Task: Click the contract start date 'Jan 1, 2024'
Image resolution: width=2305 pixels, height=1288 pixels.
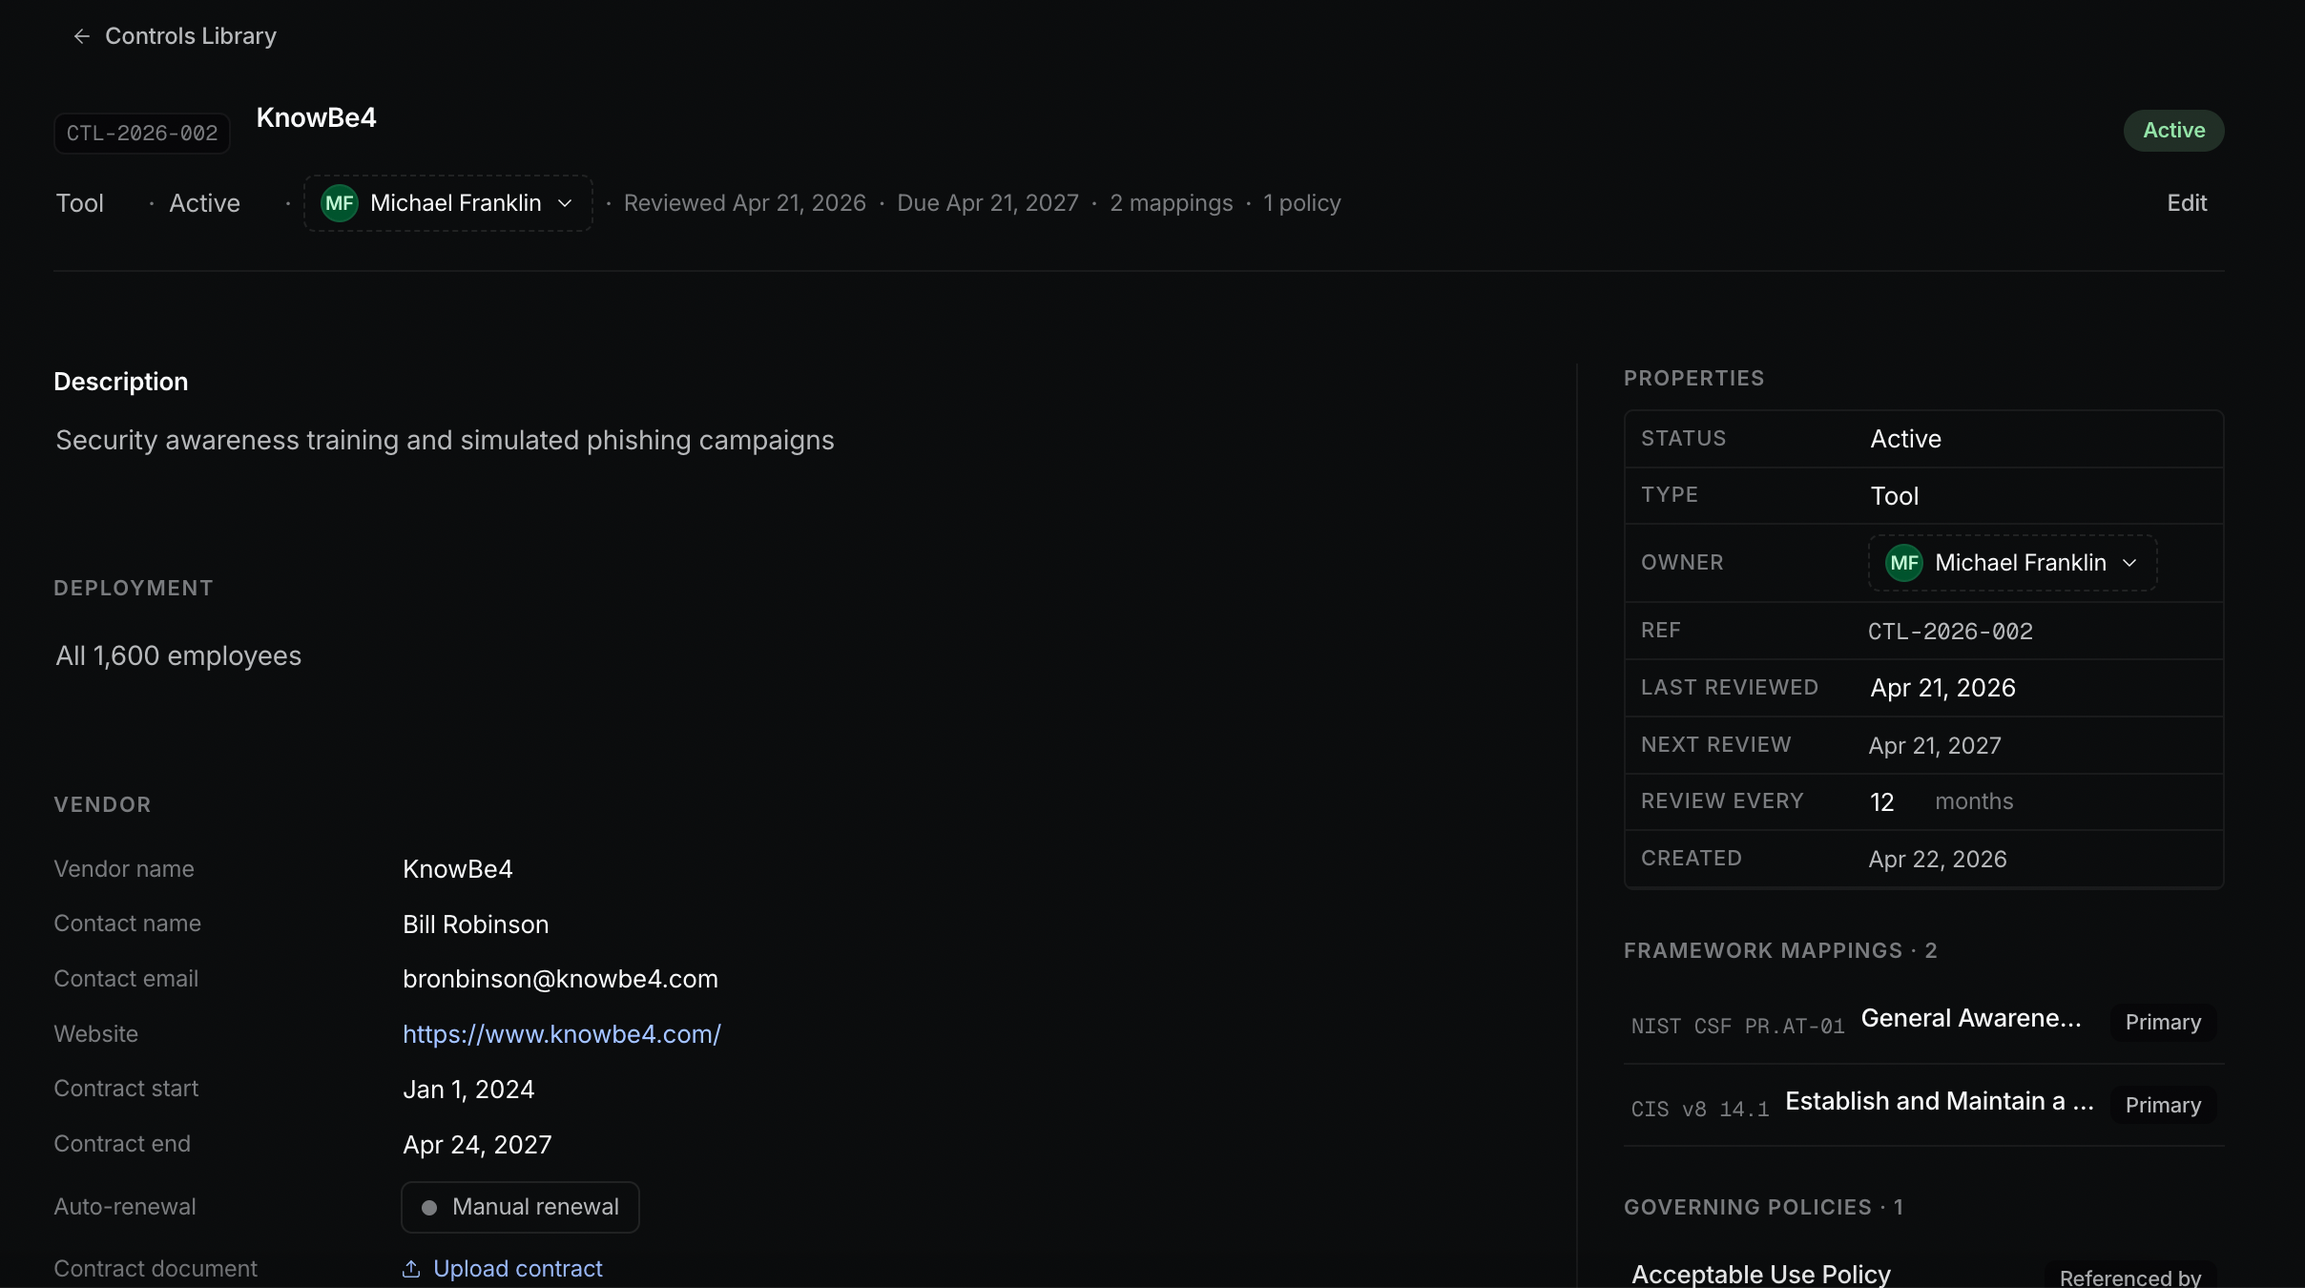Action: click(x=468, y=1090)
